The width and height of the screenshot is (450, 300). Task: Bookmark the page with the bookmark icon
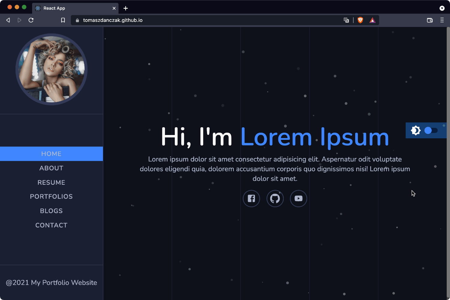(x=63, y=20)
